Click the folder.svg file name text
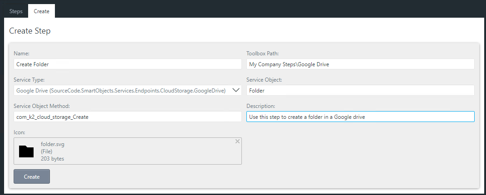 coord(53,144)
